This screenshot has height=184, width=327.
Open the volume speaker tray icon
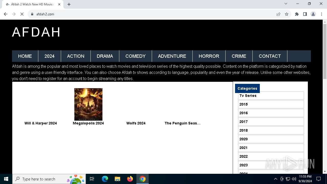(294, 179)
